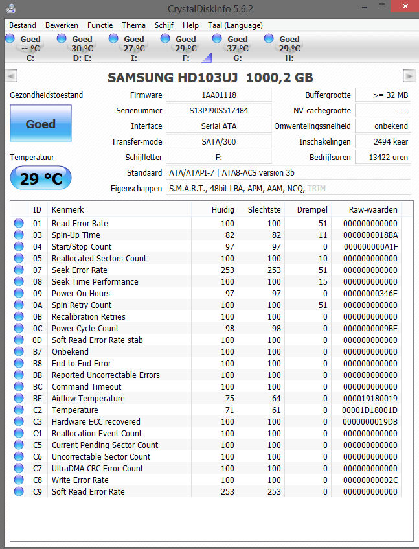Click status orb for UltraDMA CRC Error Count
This screenshot has width=419, height=549.
(x=19, y=468)
